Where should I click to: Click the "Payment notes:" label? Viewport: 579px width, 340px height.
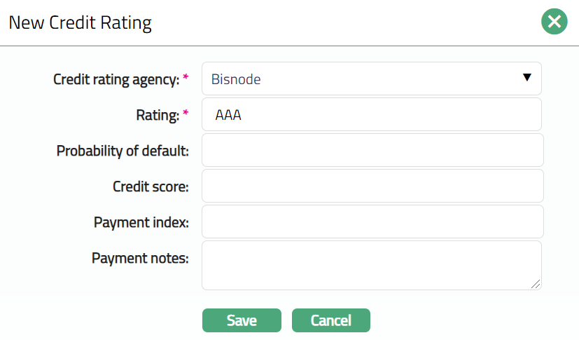point(140,258)
